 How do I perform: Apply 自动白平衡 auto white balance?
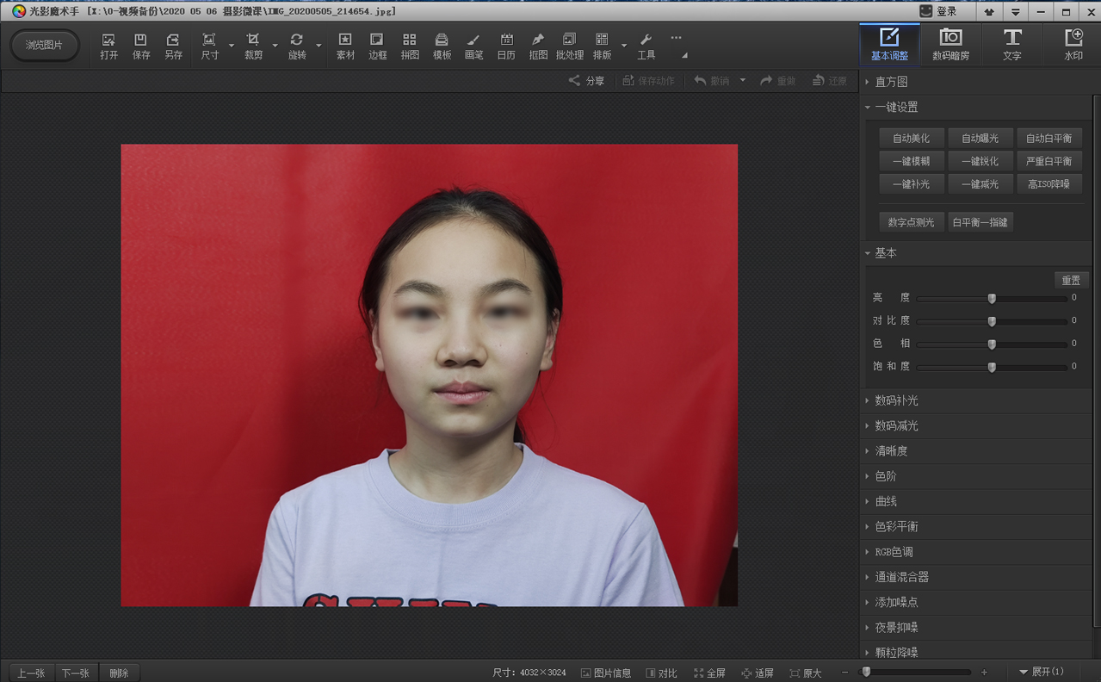pos(1048,139)
